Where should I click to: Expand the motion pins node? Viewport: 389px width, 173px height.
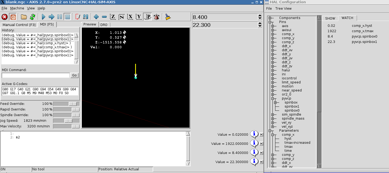click(272, 86)
